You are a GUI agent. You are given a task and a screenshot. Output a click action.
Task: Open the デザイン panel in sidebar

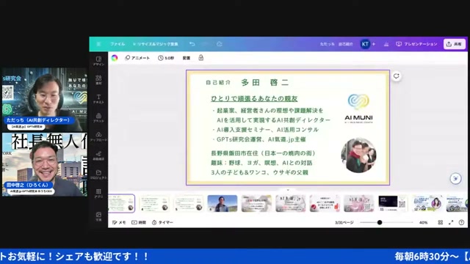(x=98, y=61)
